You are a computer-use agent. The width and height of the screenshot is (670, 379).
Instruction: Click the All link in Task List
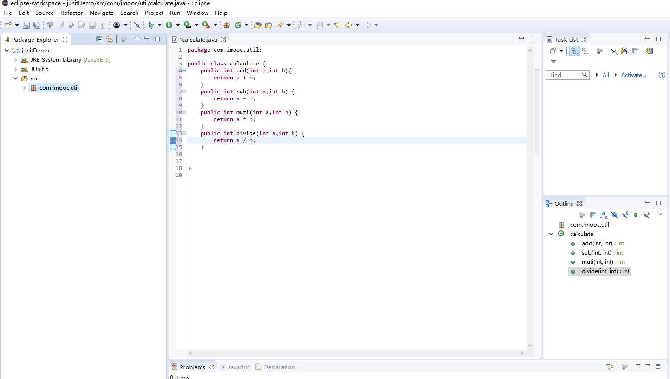pyautogui.click(x=605, y=75)
